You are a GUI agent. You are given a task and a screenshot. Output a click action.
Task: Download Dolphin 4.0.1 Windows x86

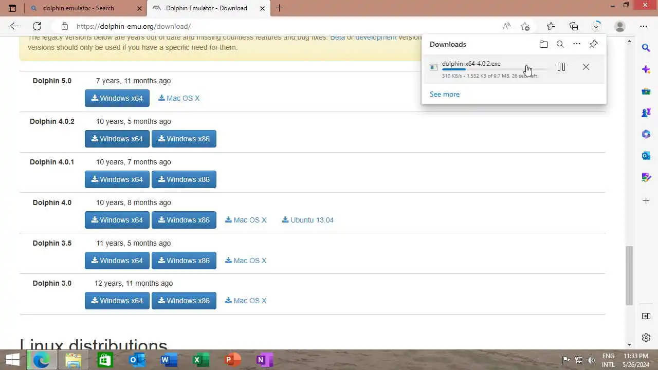184,179
